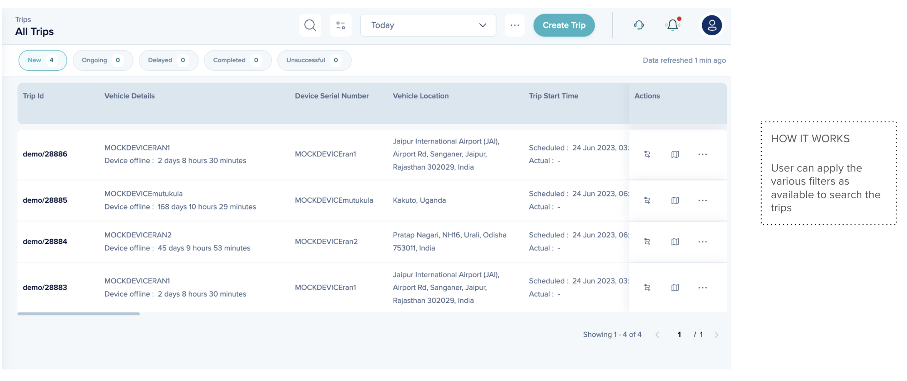907x381 pixels.
Task: Open trip demo/28885 link
Action: (45, 200)
